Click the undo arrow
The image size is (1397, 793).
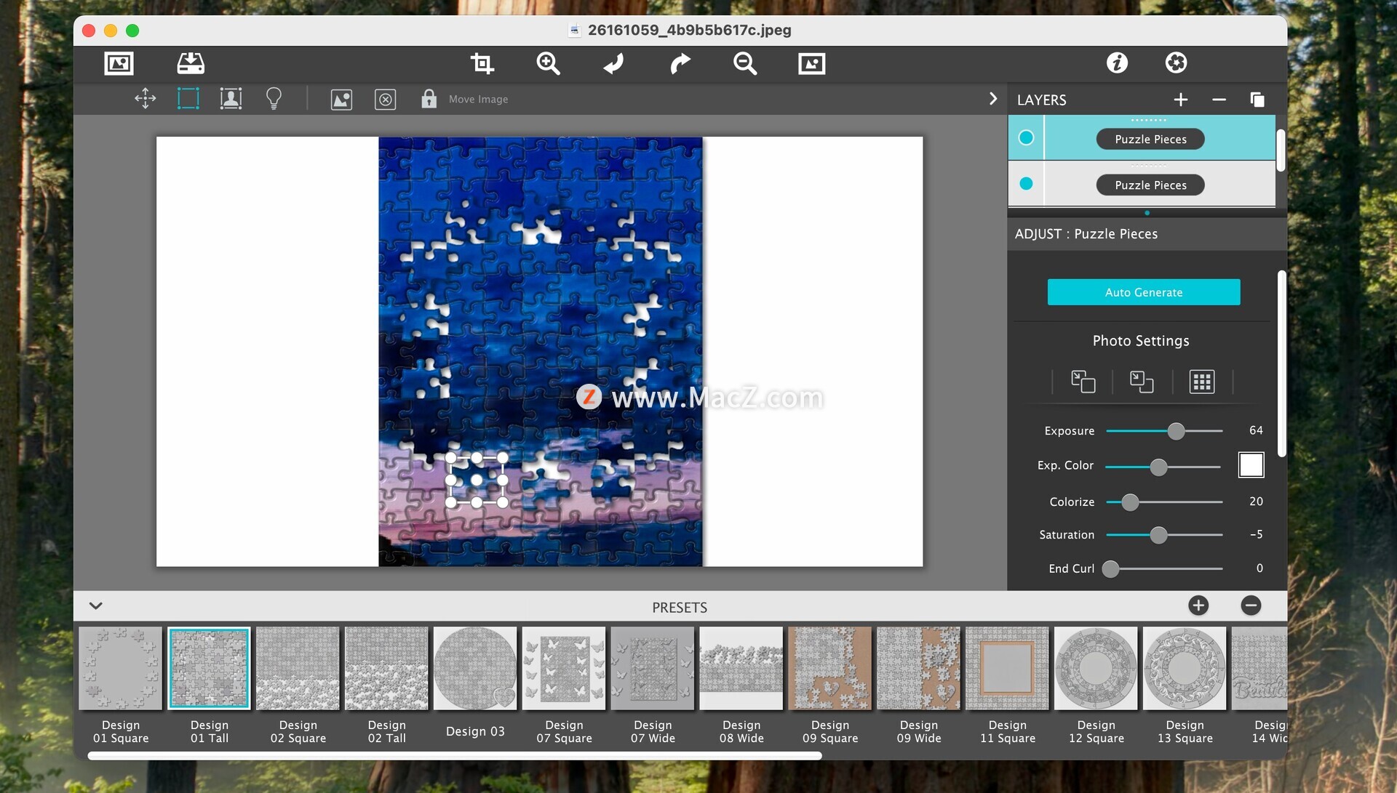click(613, 63)
